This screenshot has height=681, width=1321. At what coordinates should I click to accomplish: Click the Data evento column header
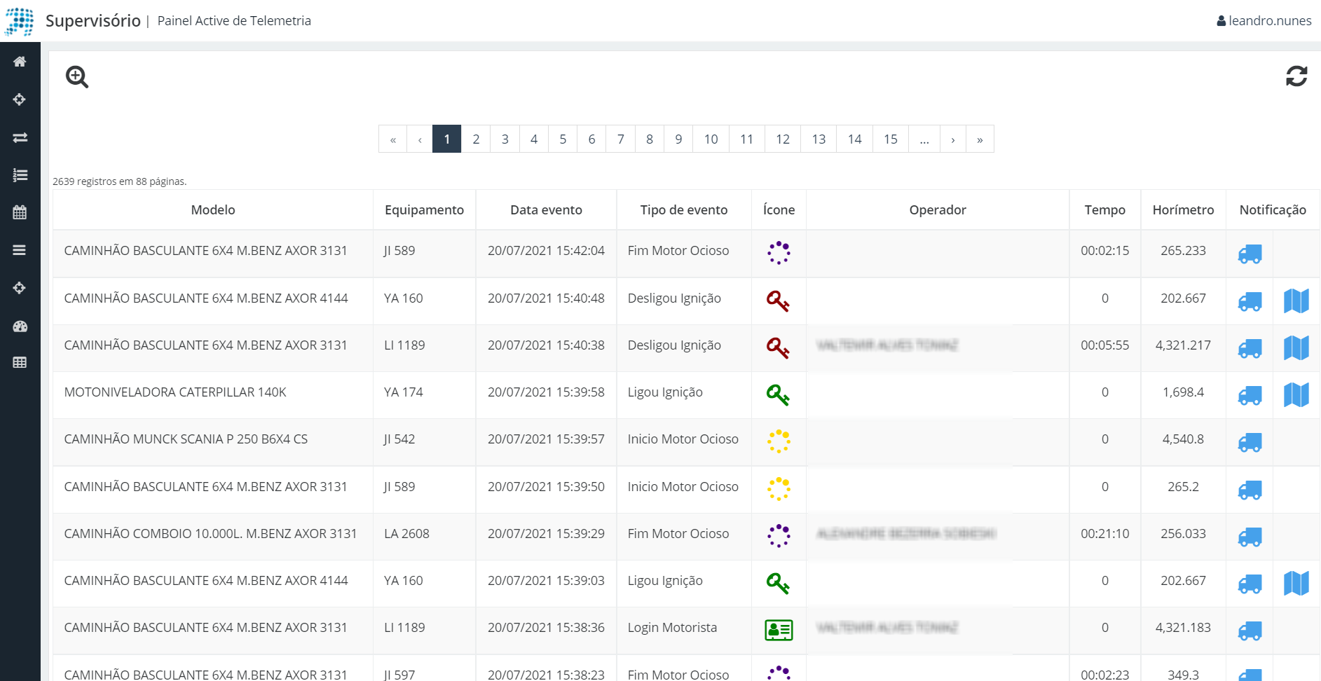[x=547, y=210]
